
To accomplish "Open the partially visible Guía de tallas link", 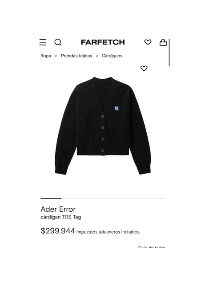I will (x=151, y=247).
